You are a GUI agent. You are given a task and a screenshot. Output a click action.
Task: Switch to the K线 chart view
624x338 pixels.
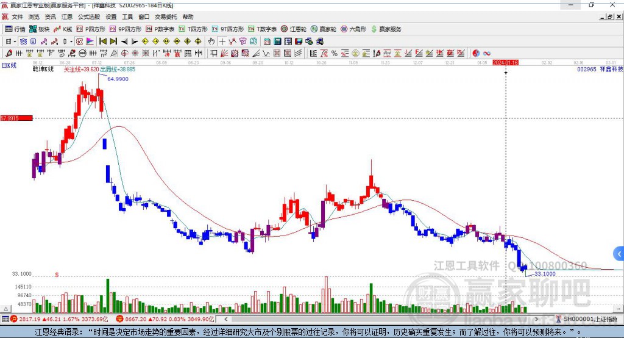coord(63,29)
